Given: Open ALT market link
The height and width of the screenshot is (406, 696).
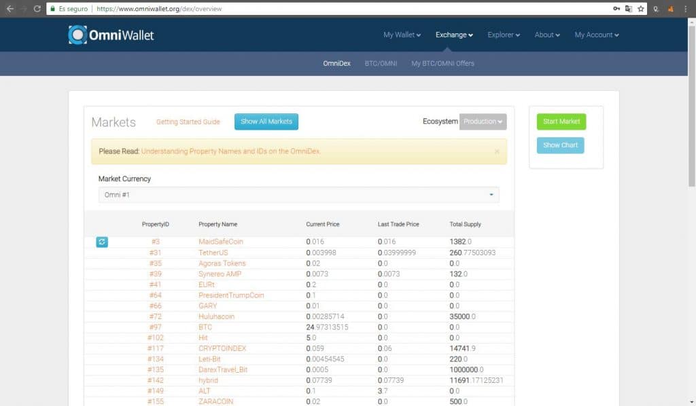Looking at the screenshot, I should pos(204,391).
